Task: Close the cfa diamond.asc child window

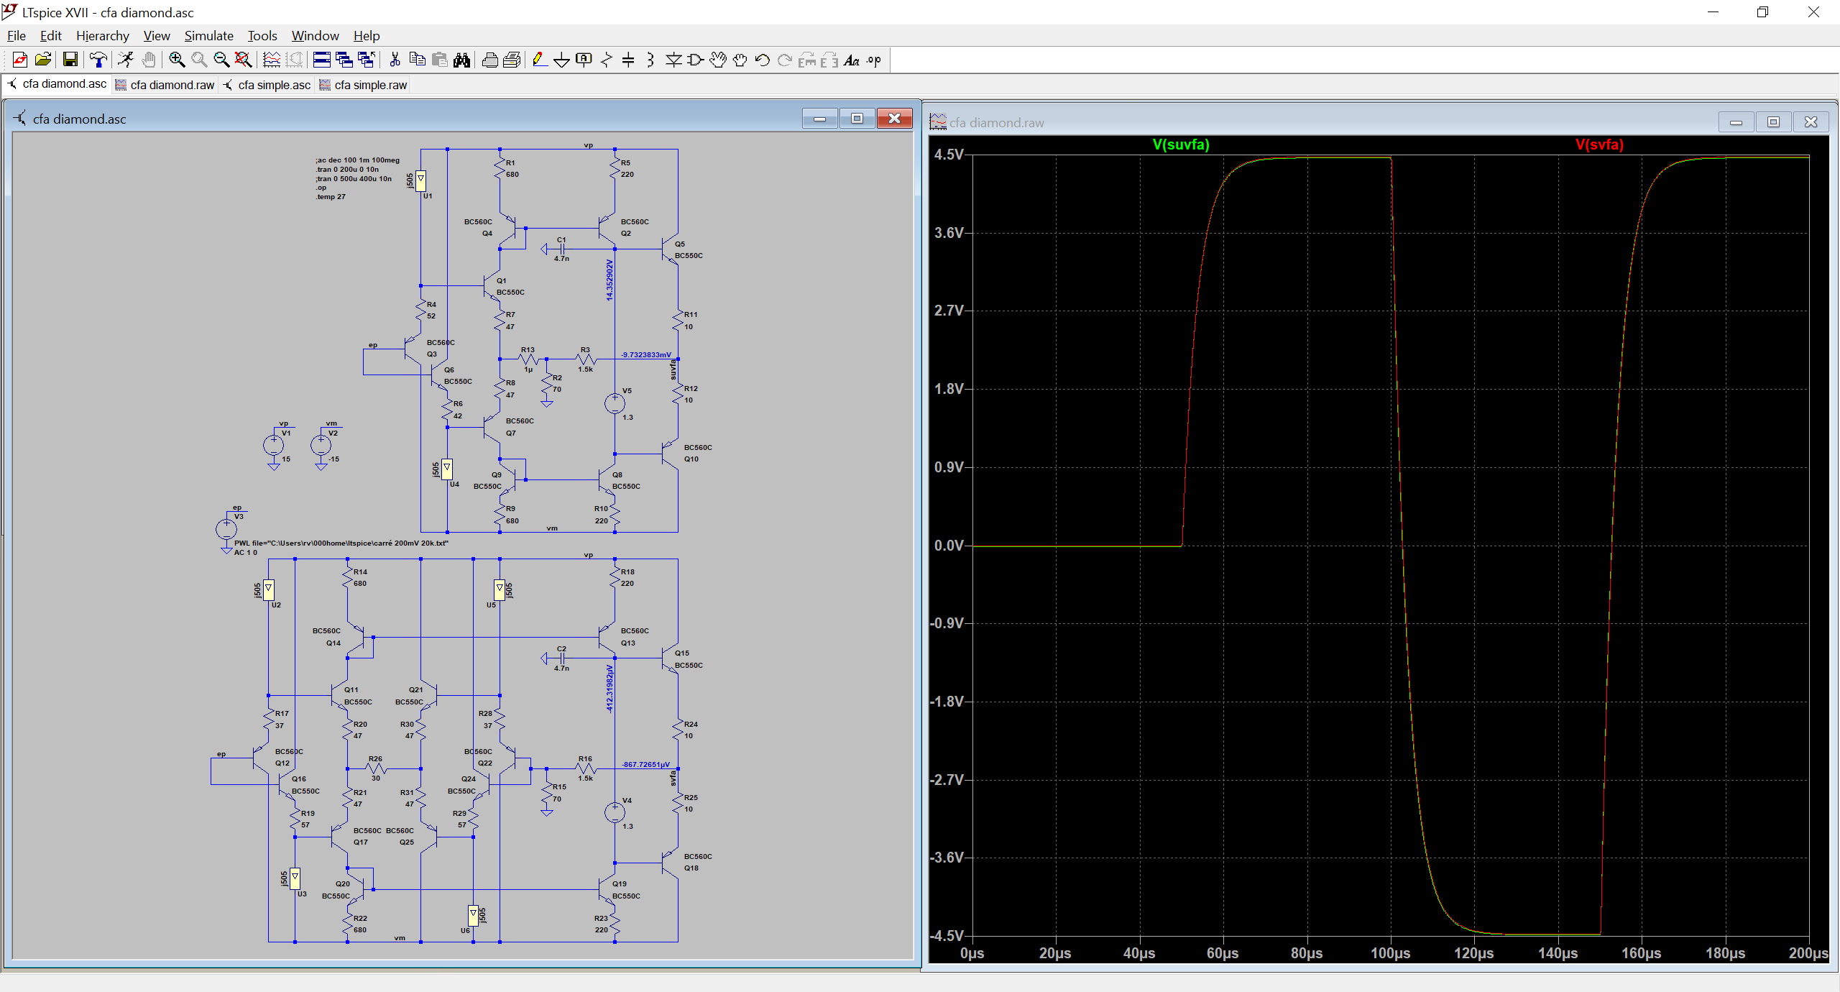Action: [895, 119]
